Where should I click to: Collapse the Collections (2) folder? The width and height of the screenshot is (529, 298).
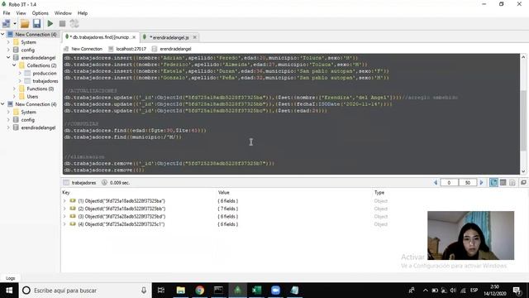14,65
